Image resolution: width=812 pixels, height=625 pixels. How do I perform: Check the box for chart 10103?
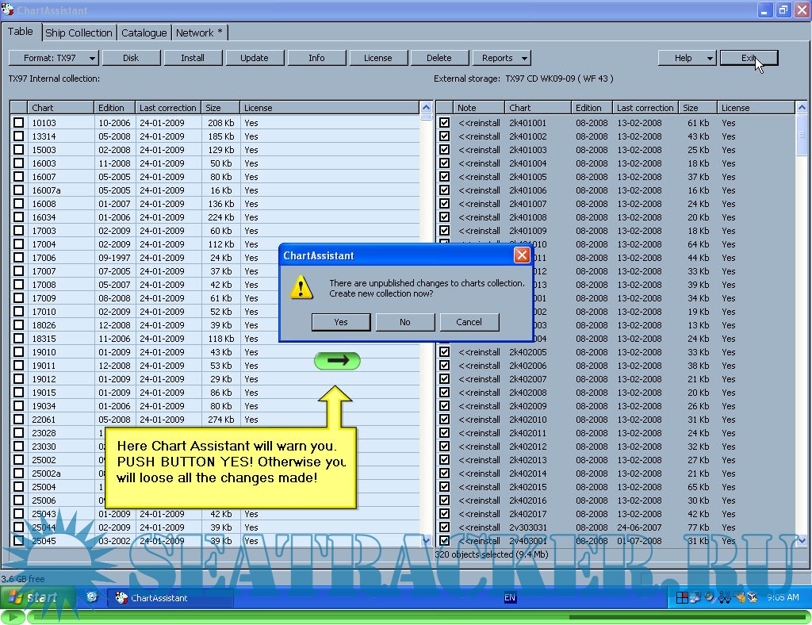point(19,123)
